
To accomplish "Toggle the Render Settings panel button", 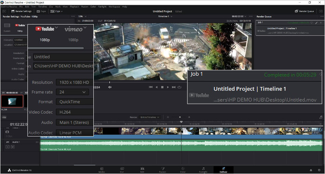I will tap(21, 11).
